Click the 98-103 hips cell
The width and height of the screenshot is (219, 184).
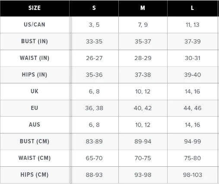click(x=193, y=175)
